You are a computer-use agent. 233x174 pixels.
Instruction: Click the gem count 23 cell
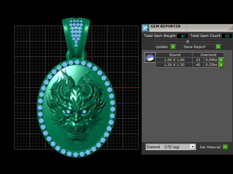coord(198,60)
